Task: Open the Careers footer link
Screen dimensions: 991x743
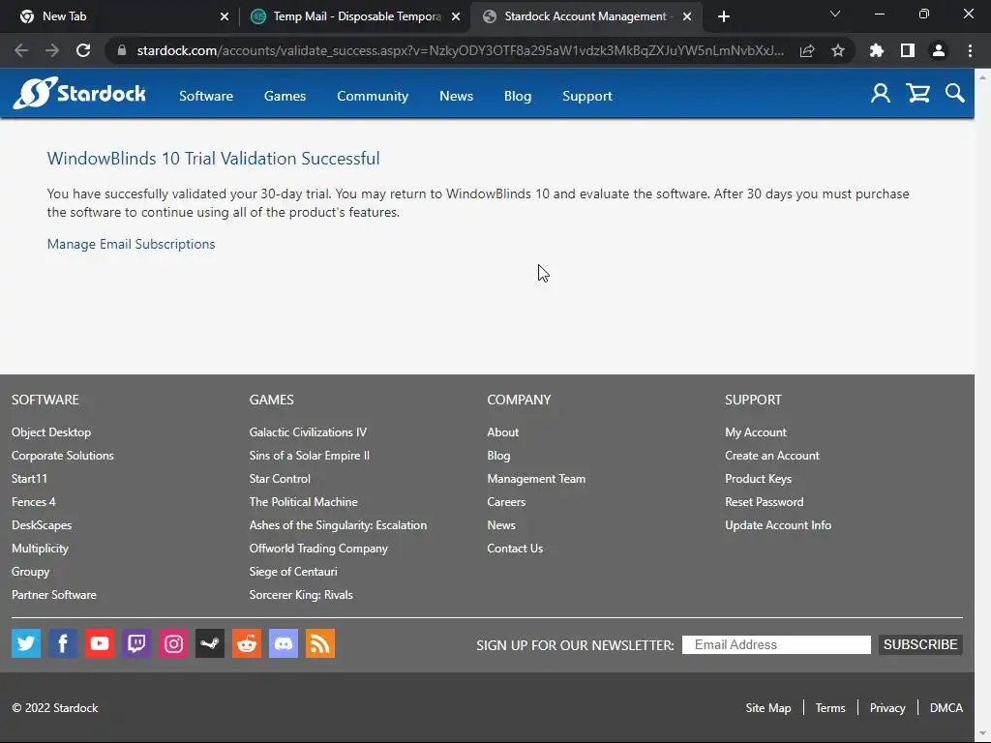Action: coord(506,502)
